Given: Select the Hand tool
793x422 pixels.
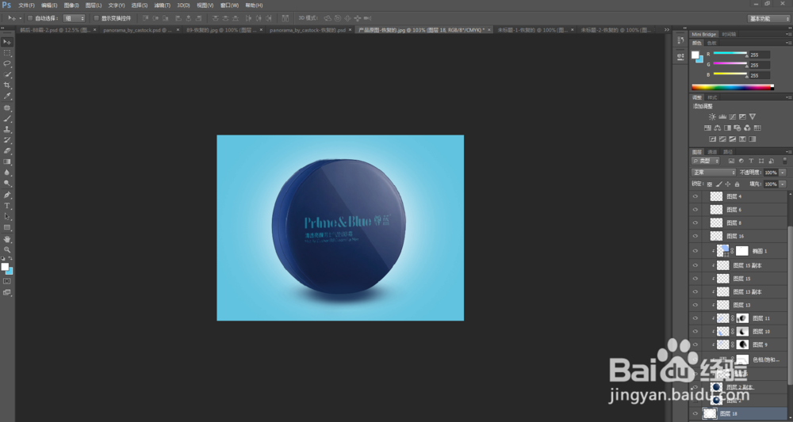Looking at the screenshot, I should tap(7, 239).
